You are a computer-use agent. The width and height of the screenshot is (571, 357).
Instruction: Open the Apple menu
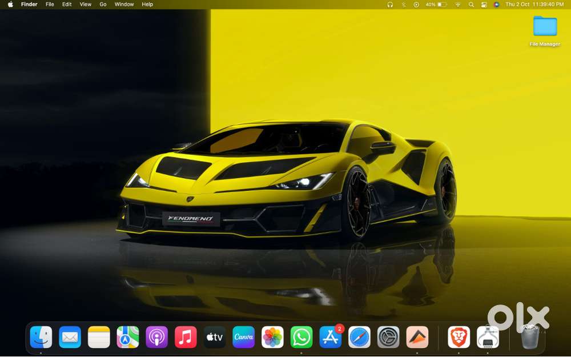pyautogui.click(x=10, y=5)
